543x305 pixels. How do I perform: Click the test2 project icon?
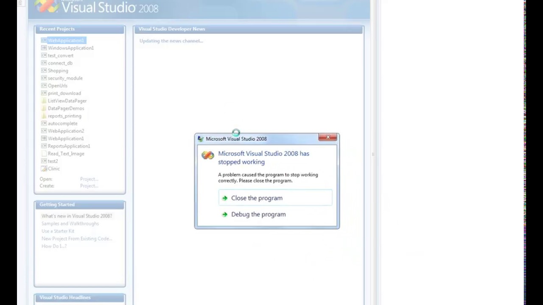44,161
